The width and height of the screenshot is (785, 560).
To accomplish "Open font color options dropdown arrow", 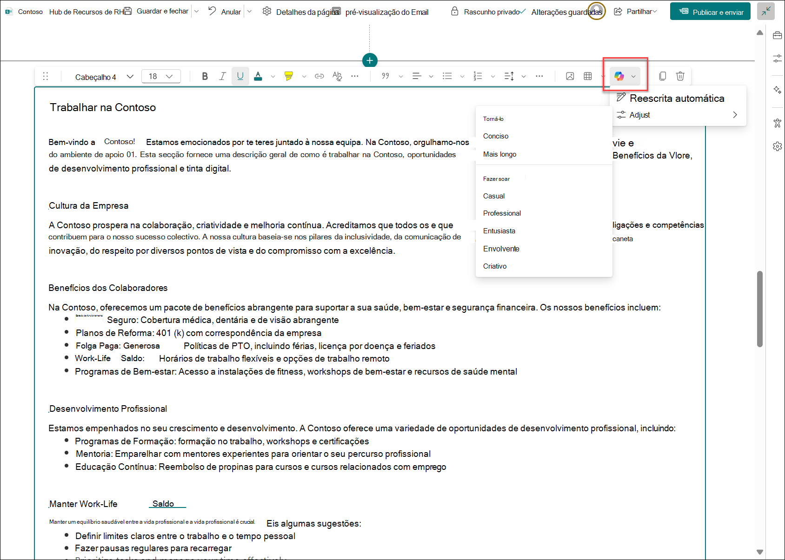I will point(273,76).
